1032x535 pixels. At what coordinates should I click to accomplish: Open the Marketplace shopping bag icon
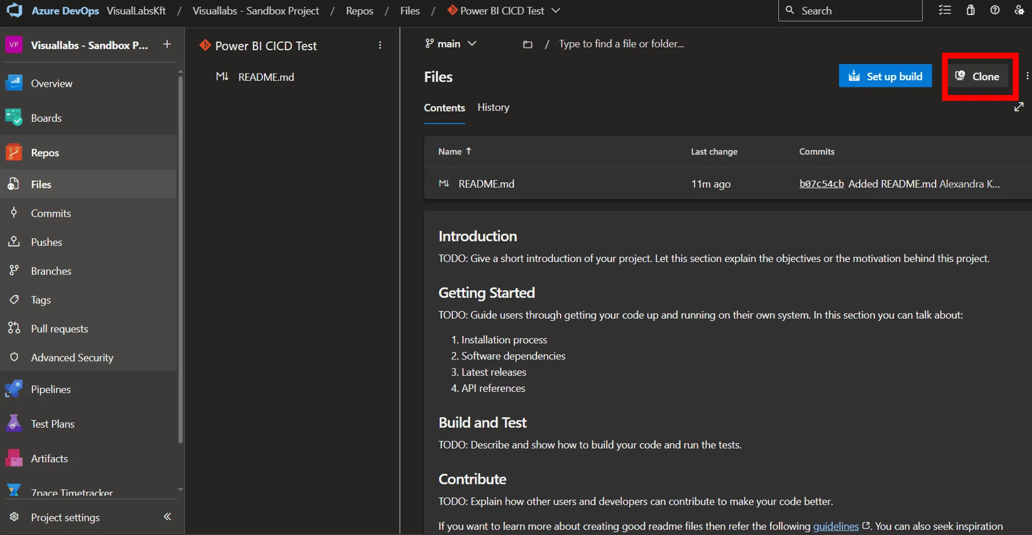point(970,10)
